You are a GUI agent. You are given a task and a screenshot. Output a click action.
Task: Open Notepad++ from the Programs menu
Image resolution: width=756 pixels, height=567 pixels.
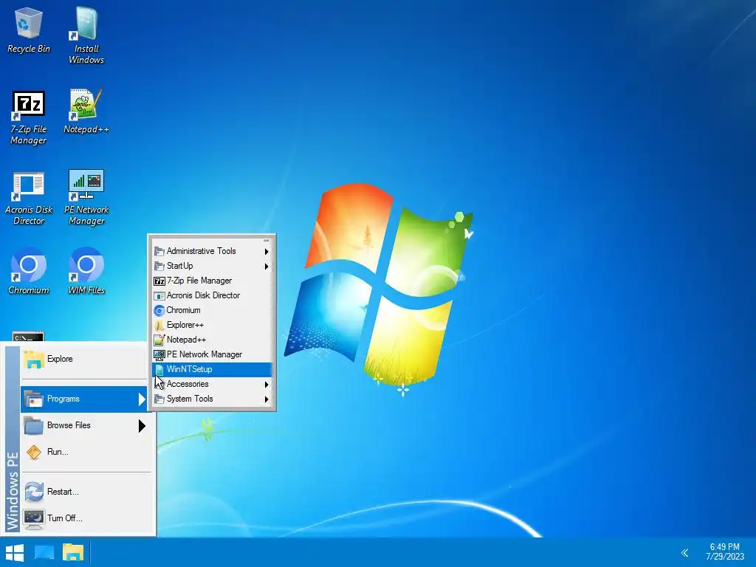point(212,340)
